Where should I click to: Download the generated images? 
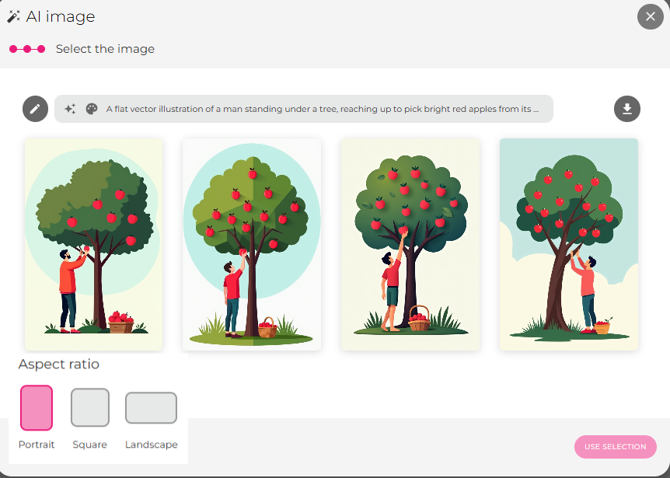point(627,109)
